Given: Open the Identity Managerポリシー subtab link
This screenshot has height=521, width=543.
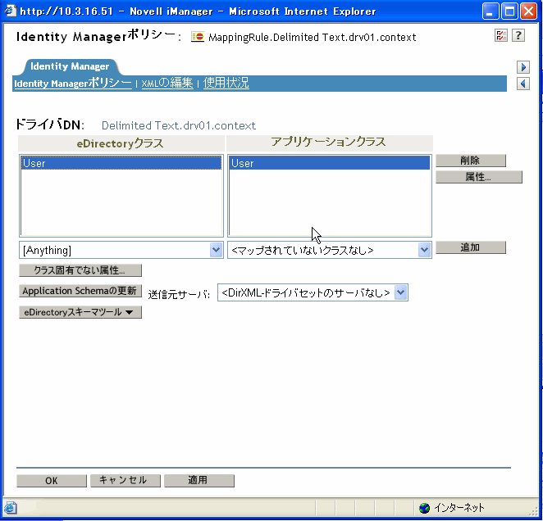Looking at the screenshot, I should [x=73, y=83].
